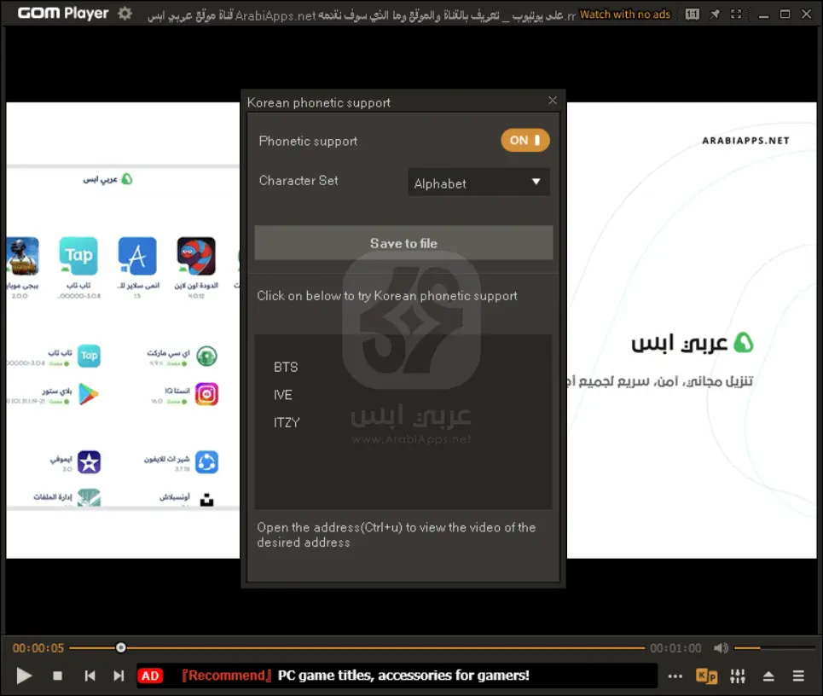Screen dimensions: 823x696
Task: Click the Watch with no ads link
Action: (x=625, y=14)
